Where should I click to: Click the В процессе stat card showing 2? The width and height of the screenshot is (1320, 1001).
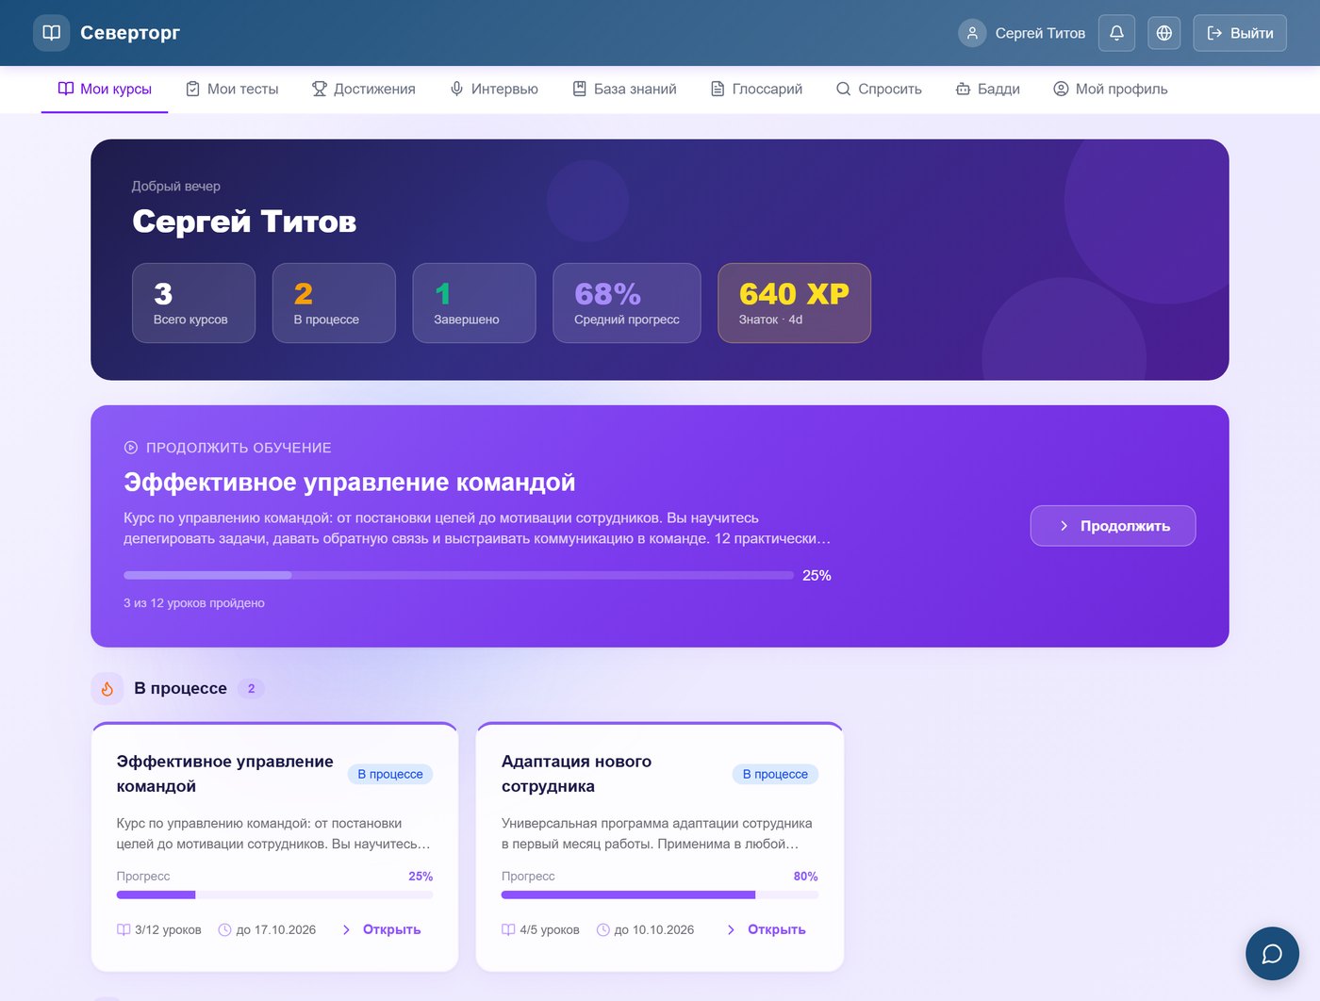pyautogui.click(x=334, y=303)
